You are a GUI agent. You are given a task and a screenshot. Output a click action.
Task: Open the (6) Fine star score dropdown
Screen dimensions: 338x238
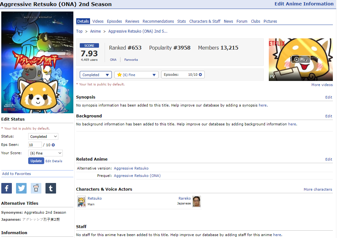pos(136,75)
